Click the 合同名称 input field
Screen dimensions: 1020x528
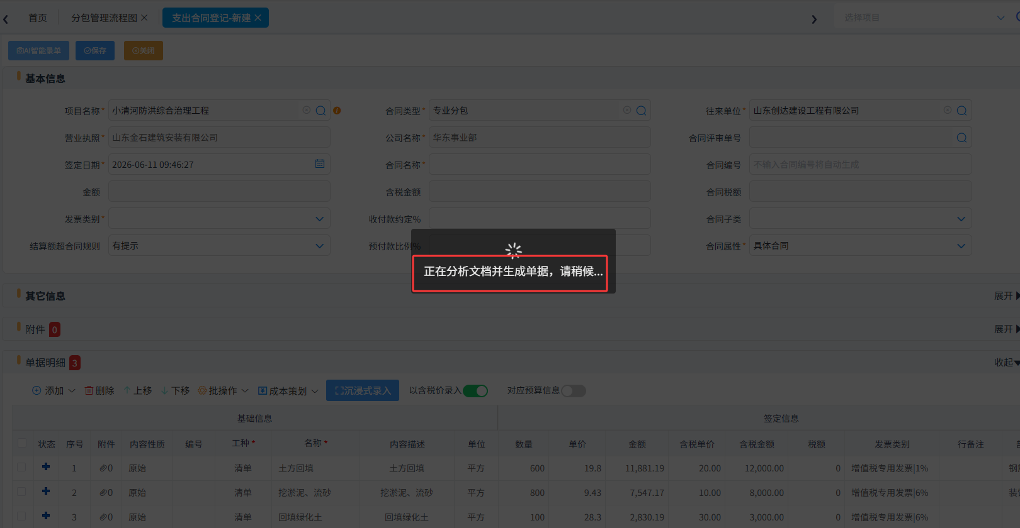(x=540, y=165)
